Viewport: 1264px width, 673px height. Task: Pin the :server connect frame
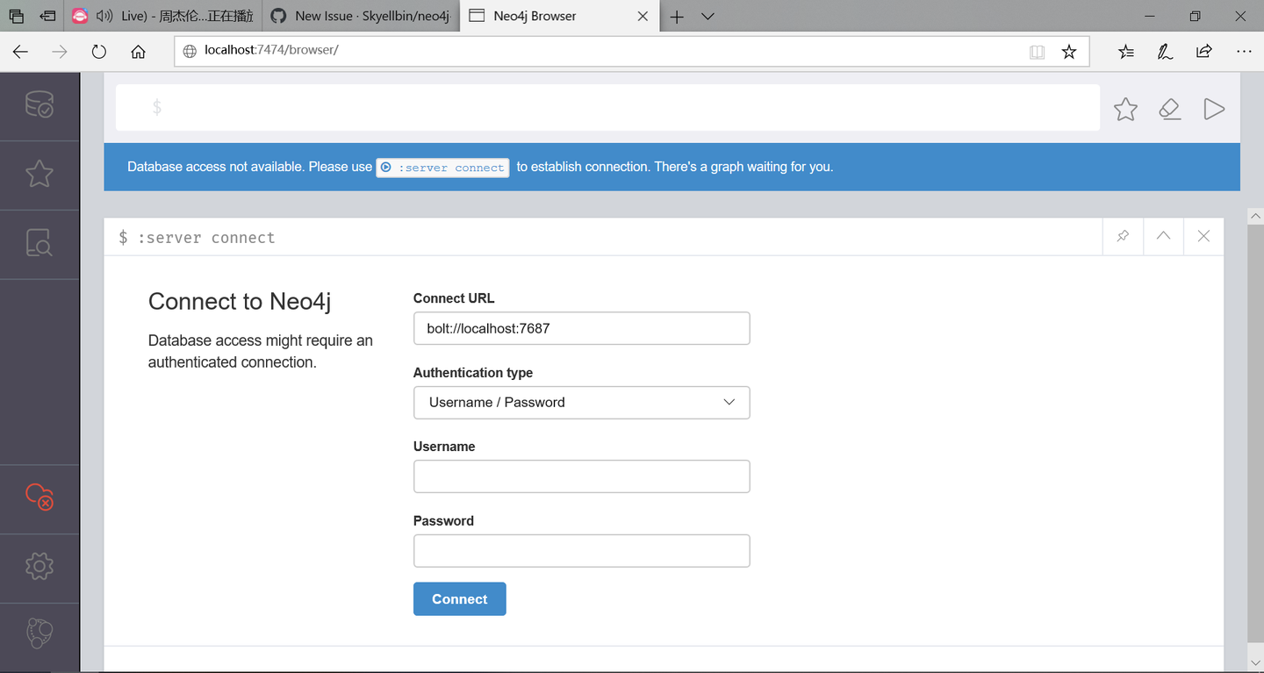pyautogui.click(x=1123, y=237)
